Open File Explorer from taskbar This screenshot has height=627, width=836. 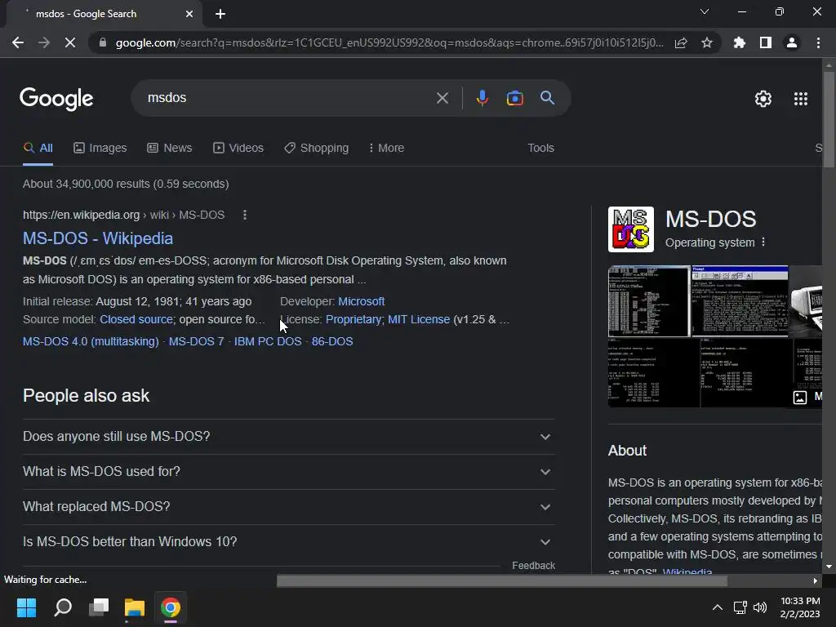135,607
